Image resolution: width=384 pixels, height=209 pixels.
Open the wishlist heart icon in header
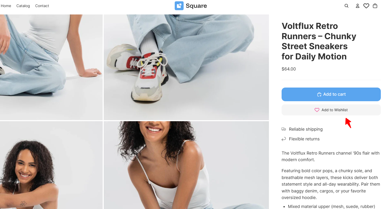point(366,6)
